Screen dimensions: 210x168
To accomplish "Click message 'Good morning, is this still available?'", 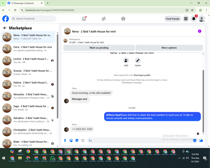I will (x=91, y=93).
